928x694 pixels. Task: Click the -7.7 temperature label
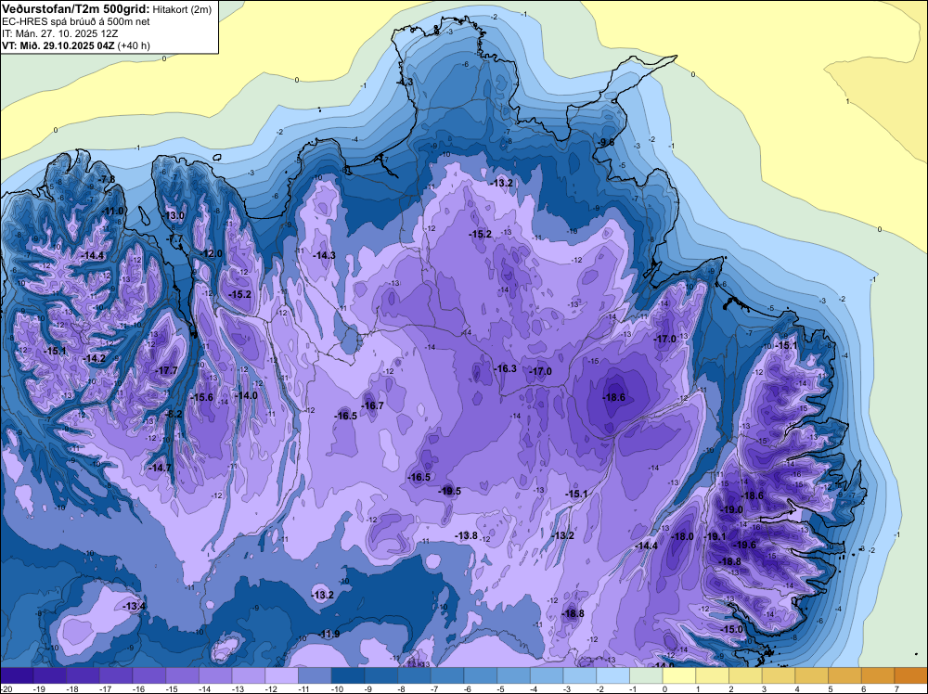[175, 238]
